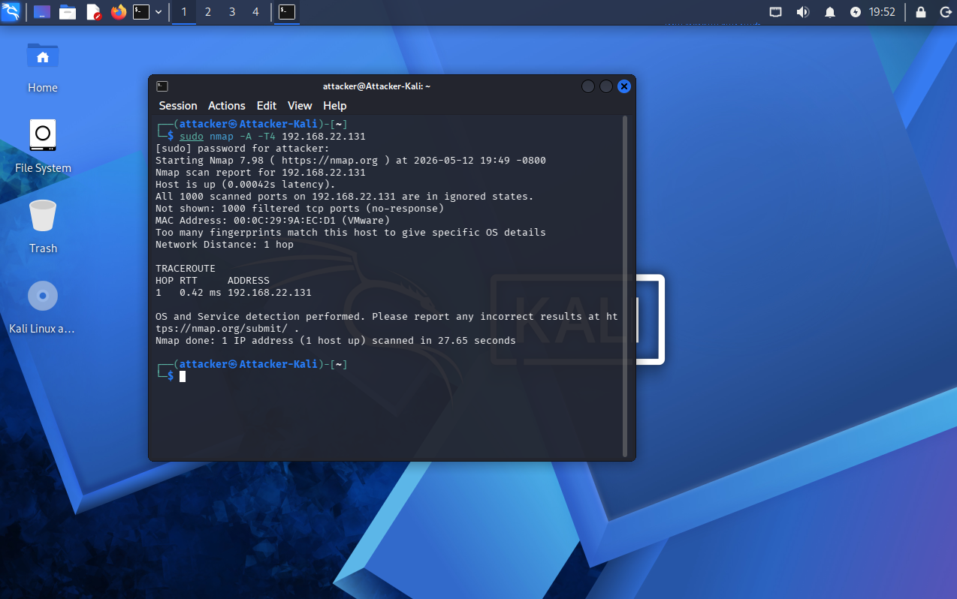Switch to workspace 1
This screenshot has width=957, height=599.
(x=184, y=12)
